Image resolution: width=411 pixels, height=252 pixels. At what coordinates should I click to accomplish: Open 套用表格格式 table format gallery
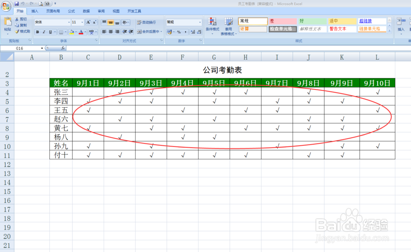pyautogui.click(x=228, y=26)
